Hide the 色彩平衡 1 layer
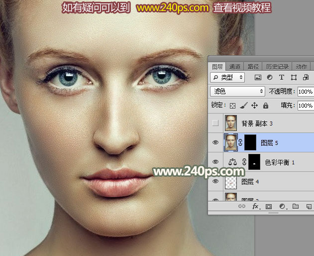The width and height of the screenshot is (314, 256). click(x=215, y=161)
